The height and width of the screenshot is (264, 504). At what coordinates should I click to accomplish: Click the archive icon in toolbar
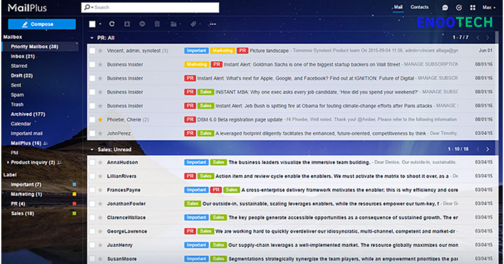point(127,24)
